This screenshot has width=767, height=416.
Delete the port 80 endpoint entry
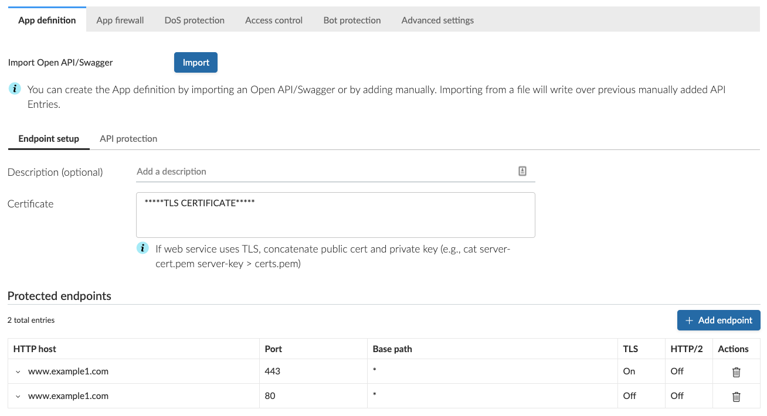737,396
